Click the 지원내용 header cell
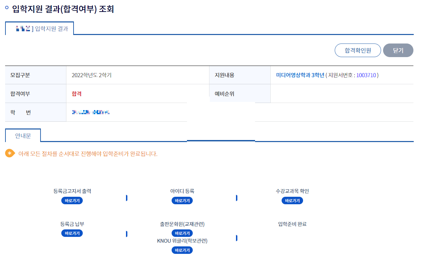Viewport: 442px width, 261px height. coord(240,75)
